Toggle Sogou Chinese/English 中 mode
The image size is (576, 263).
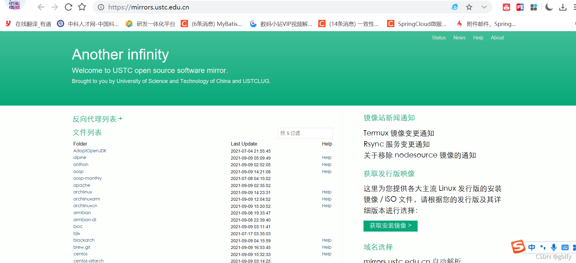tap(532, 247)
